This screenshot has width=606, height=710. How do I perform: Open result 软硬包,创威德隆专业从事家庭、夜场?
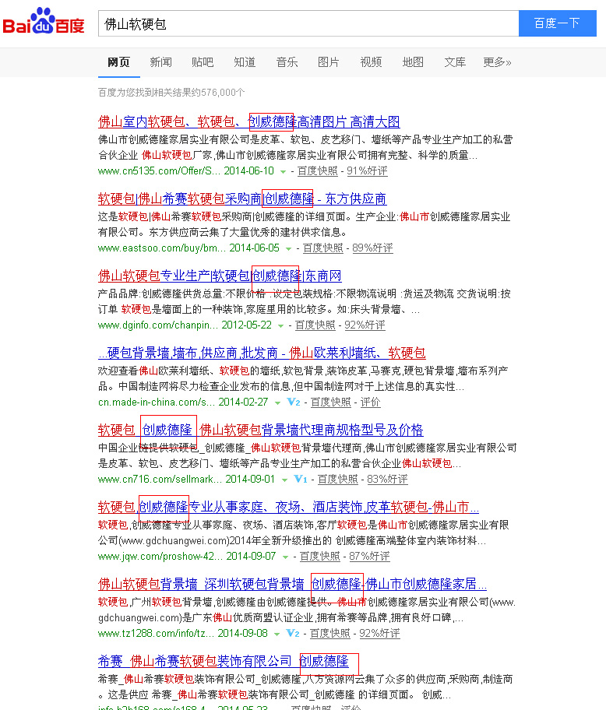pos(288,506)
